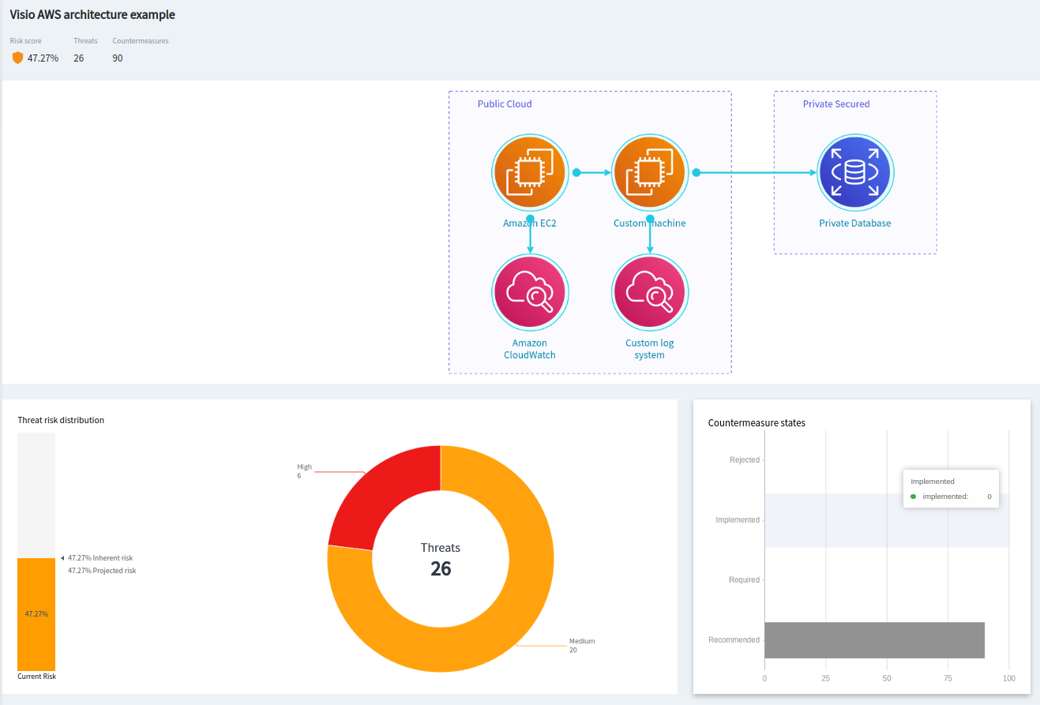Image resolution: width=1040 pixels, height=705 pixels.
Task: Click the Threats 26 center of donut
Action: click(441, 559)
